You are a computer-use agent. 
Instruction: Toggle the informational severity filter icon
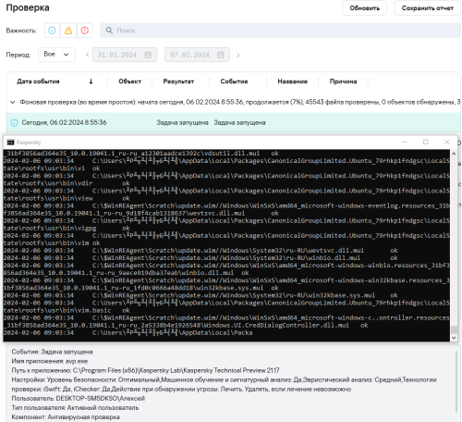tap(52, 31)
